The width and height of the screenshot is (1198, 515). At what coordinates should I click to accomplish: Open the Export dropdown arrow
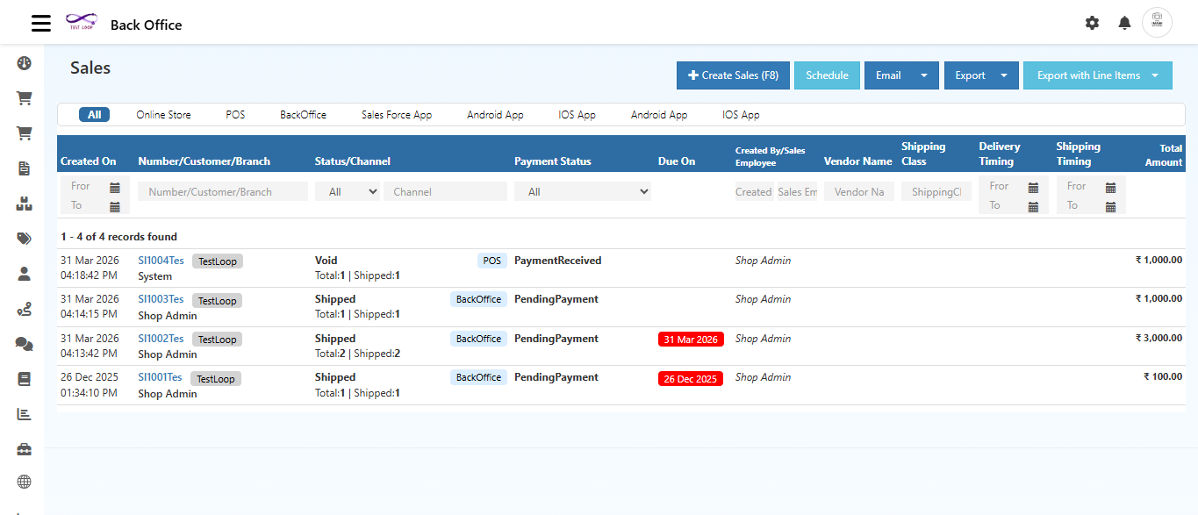[1006, 75]
